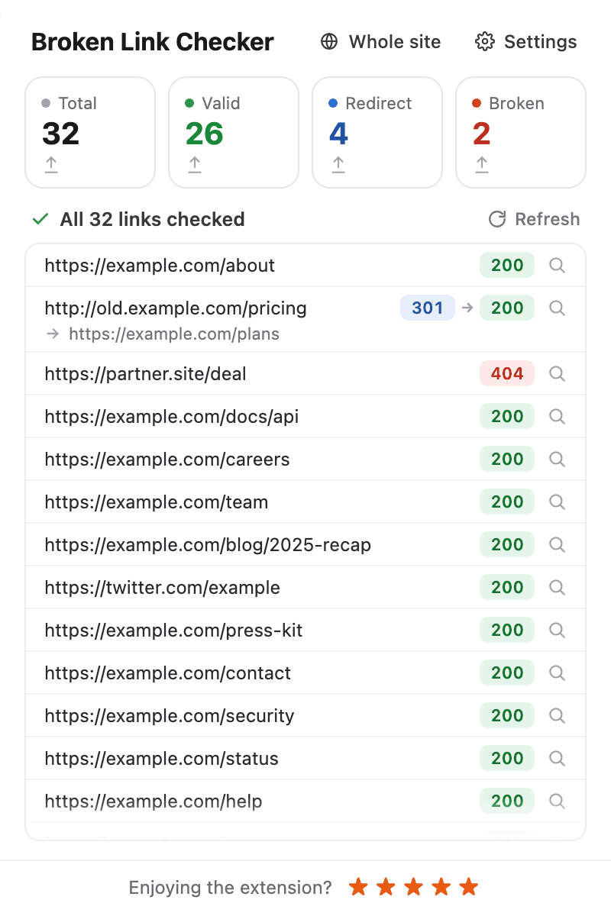The height and width of the screenshot is (916, 611).
Task: Open redirect target https://example.com/plans
Action: tap(174, 334)
